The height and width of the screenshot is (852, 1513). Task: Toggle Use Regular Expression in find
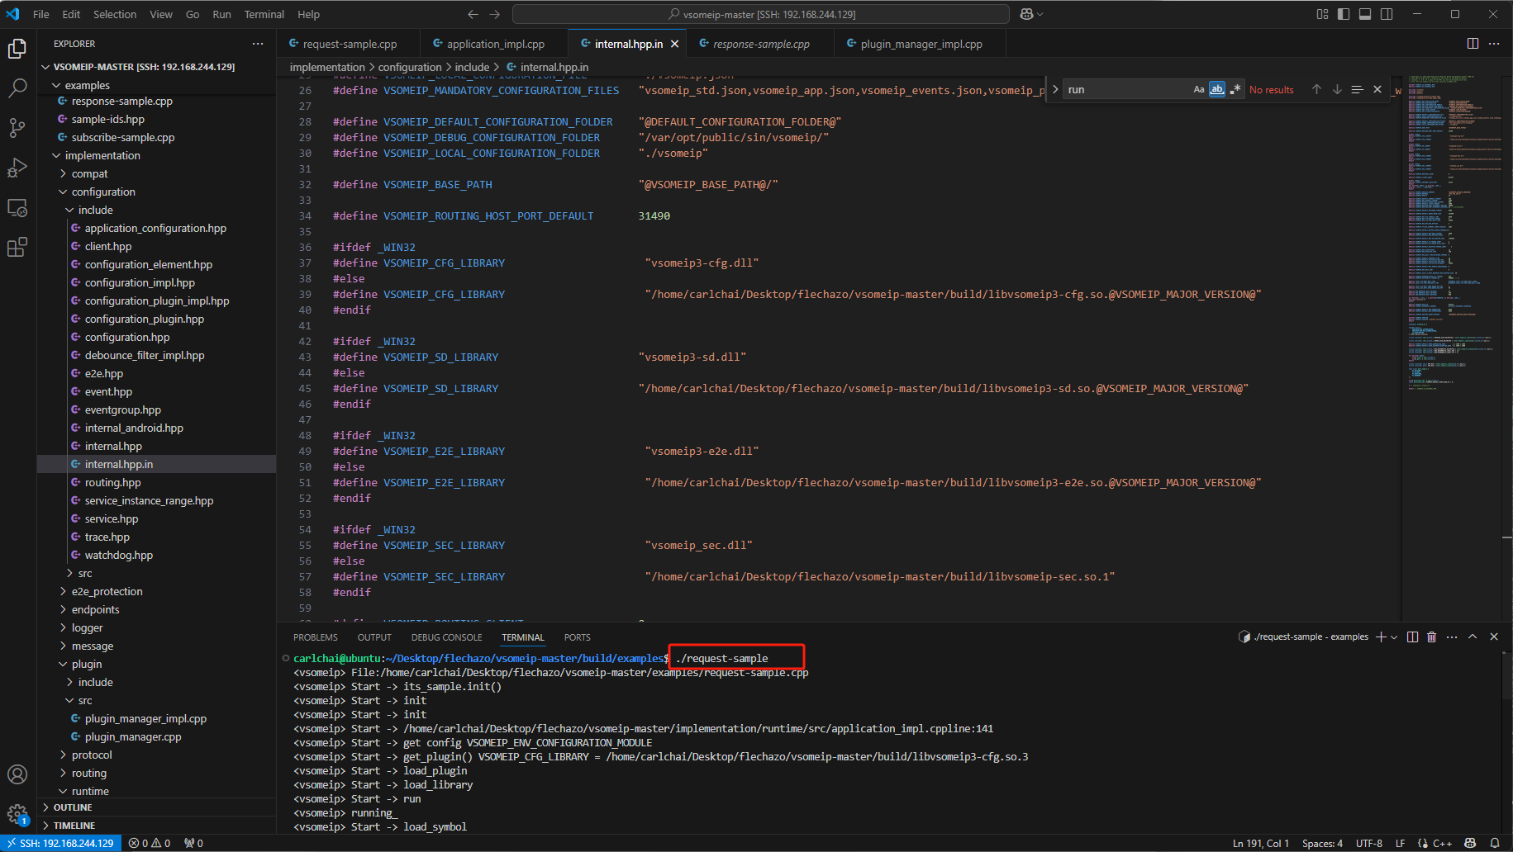(1235, 89)
